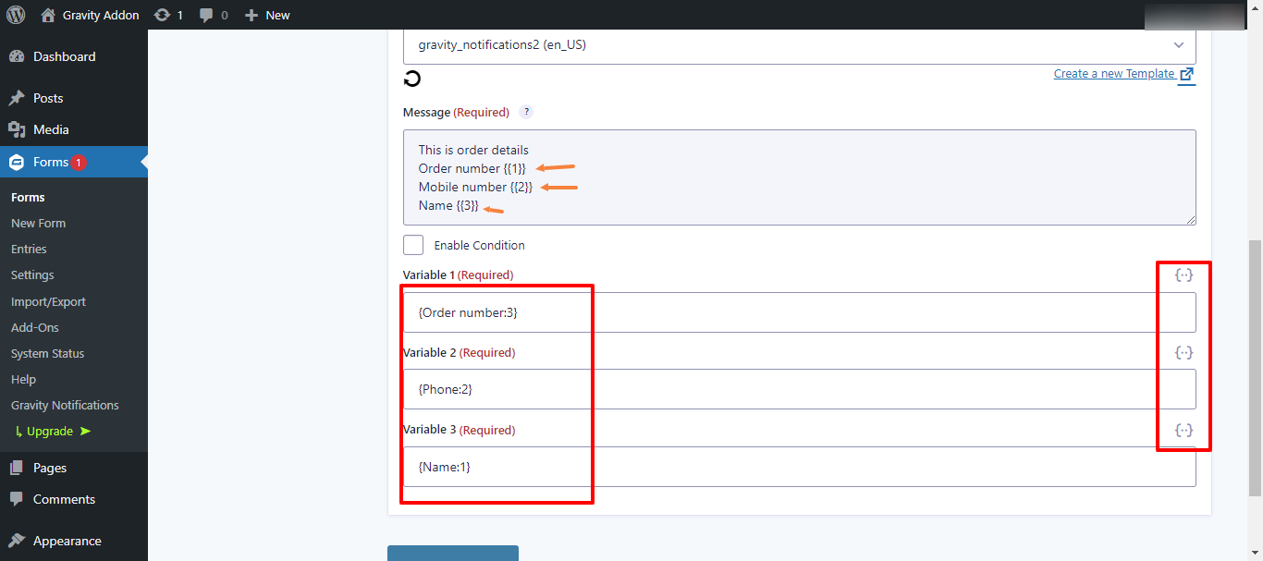Click the template refresh icon
1263x561 pixels.
point(412,79)
